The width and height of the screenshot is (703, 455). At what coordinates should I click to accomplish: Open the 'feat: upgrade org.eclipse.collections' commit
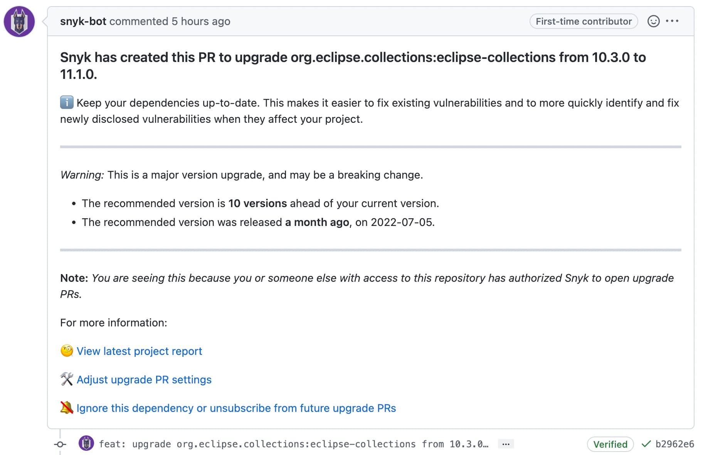(x=294, y=444)
